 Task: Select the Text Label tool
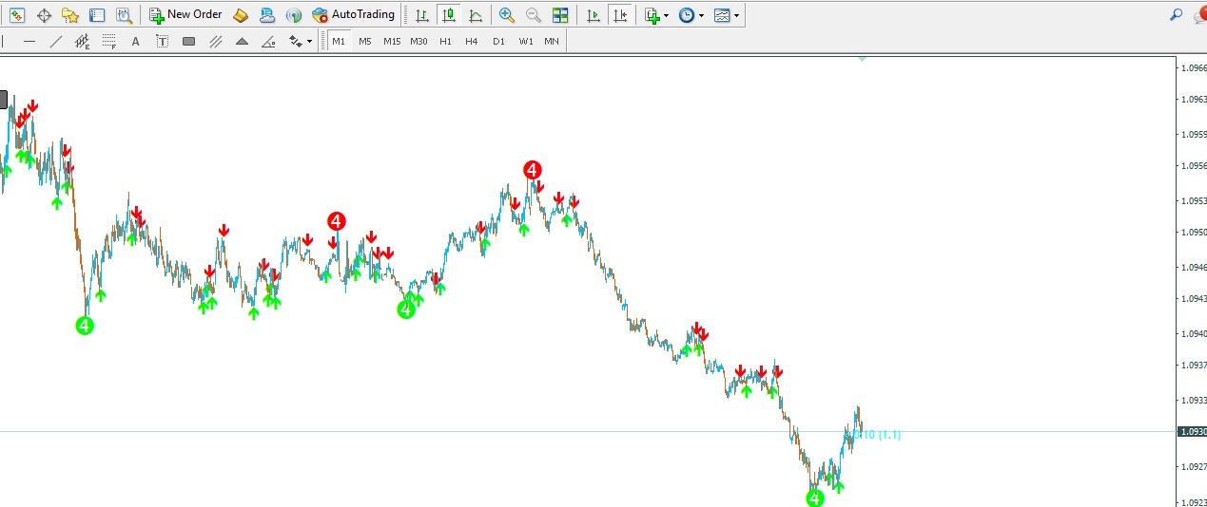tap(162, 41)
